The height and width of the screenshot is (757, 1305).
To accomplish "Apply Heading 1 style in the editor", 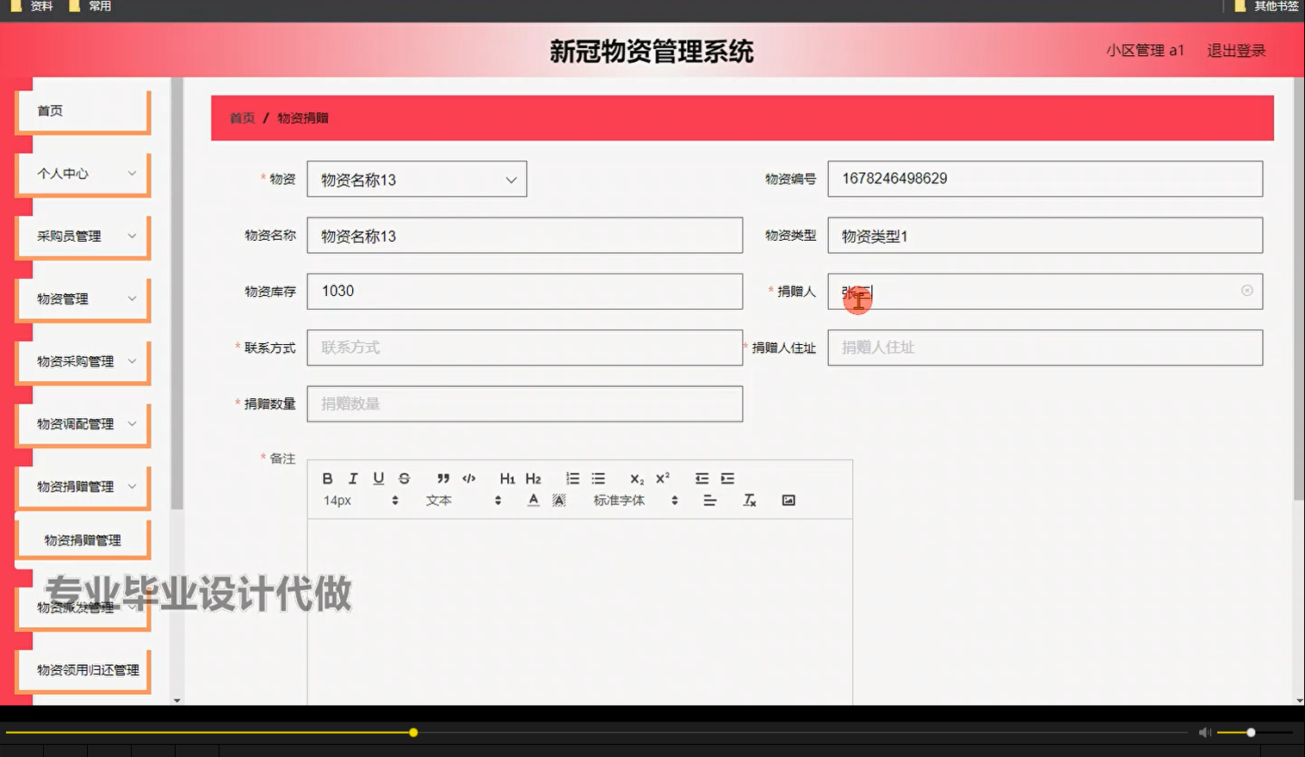I will pos(507,478).
